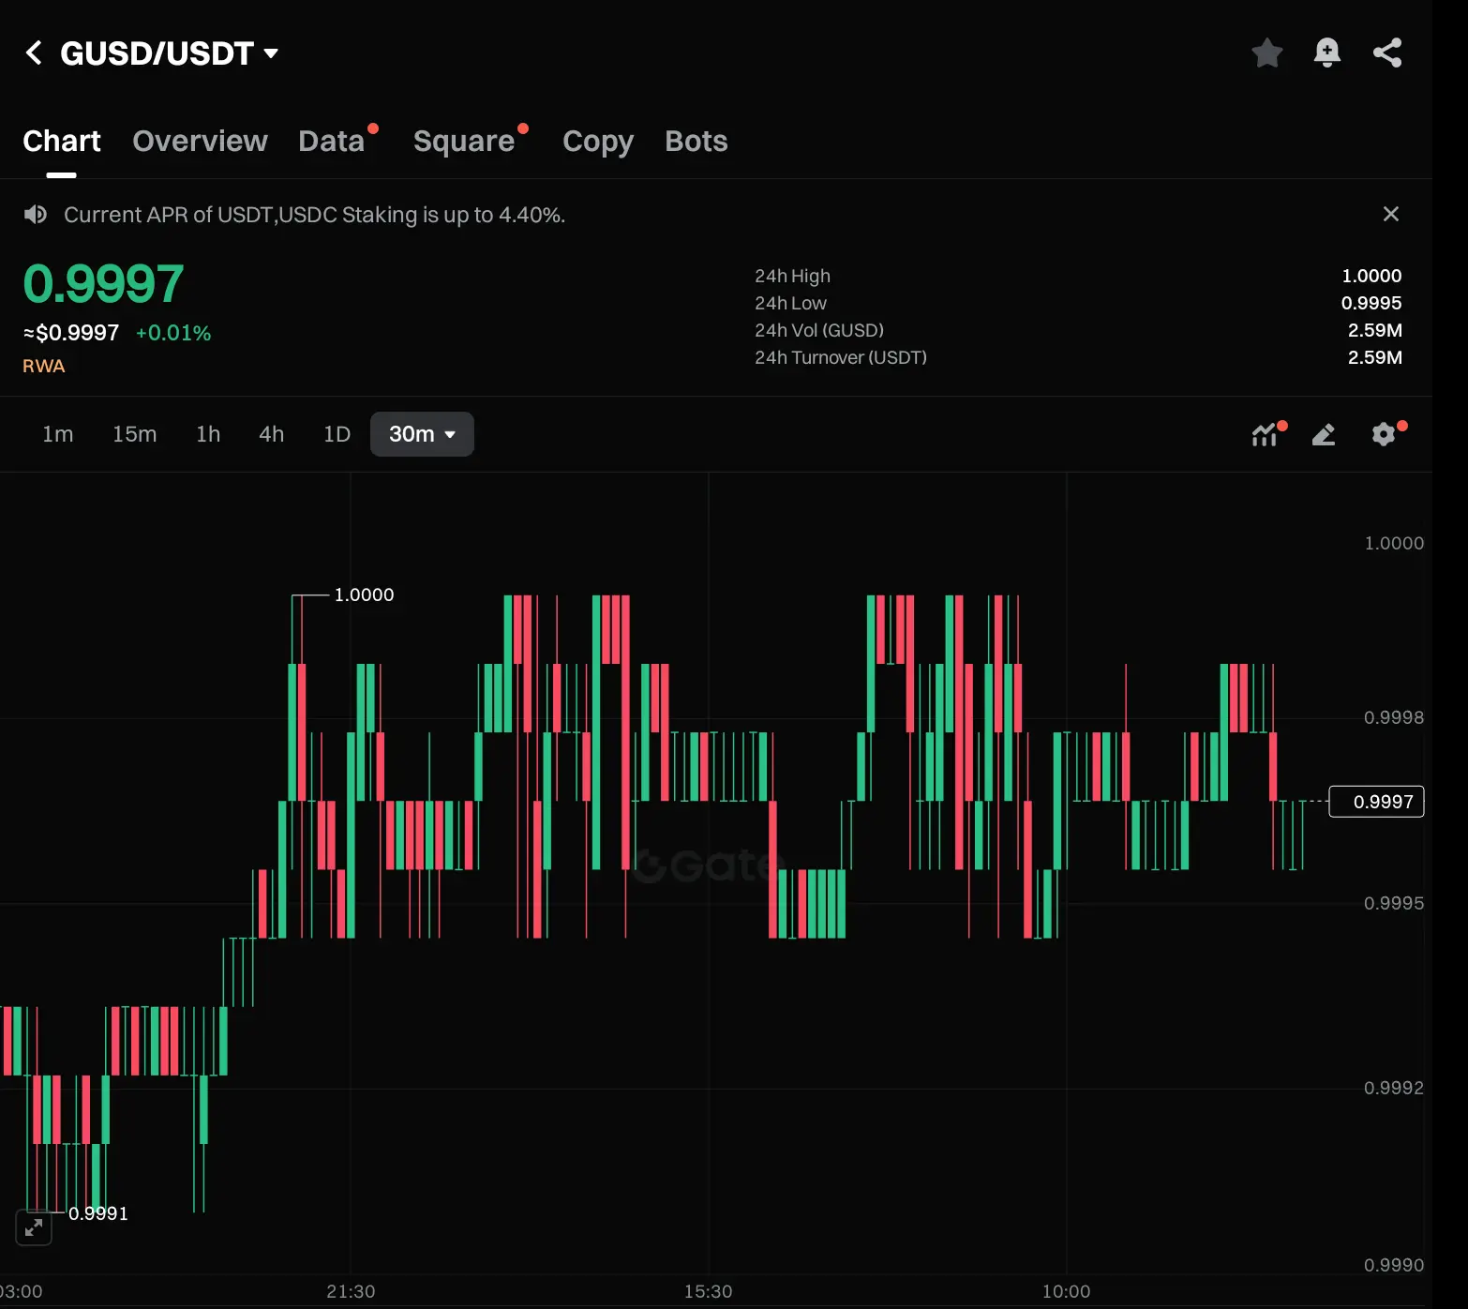Expand the 30m timeframe dropdown

coord(422,434)
